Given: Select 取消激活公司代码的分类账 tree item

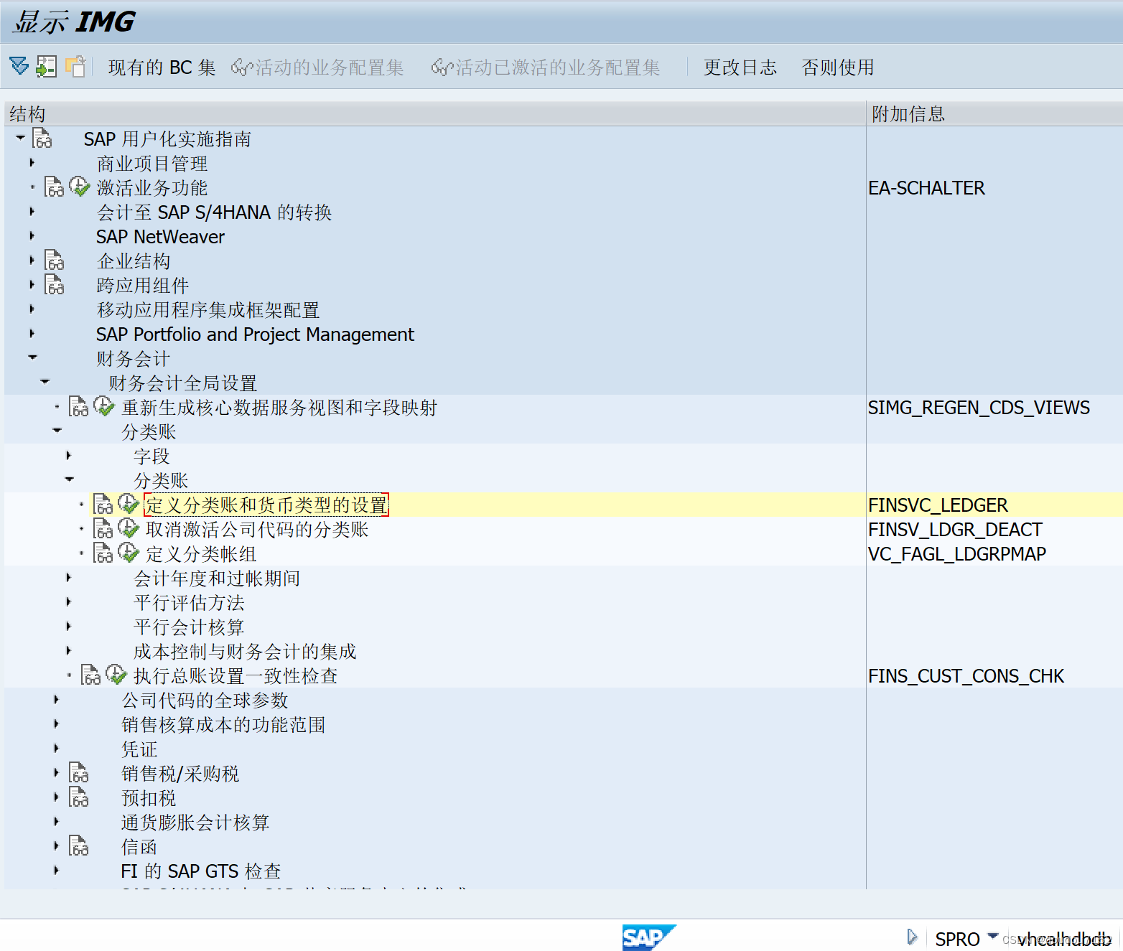Looking at the screenshot, I should tap(257, 530).
